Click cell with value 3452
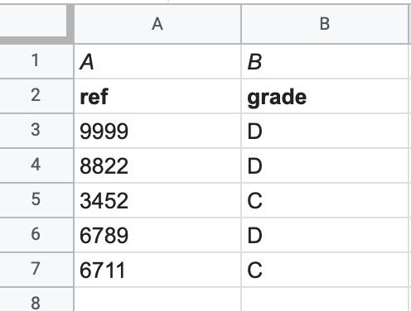Screen dimensions: 411x311 tap(157, 200)
